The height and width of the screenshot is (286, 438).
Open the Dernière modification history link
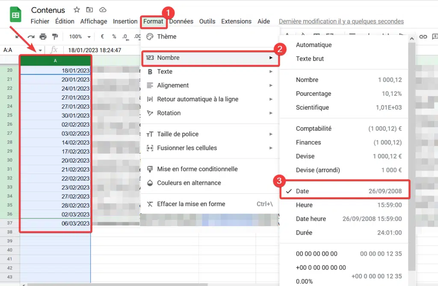pyautogui.click(x=341, y=21)
